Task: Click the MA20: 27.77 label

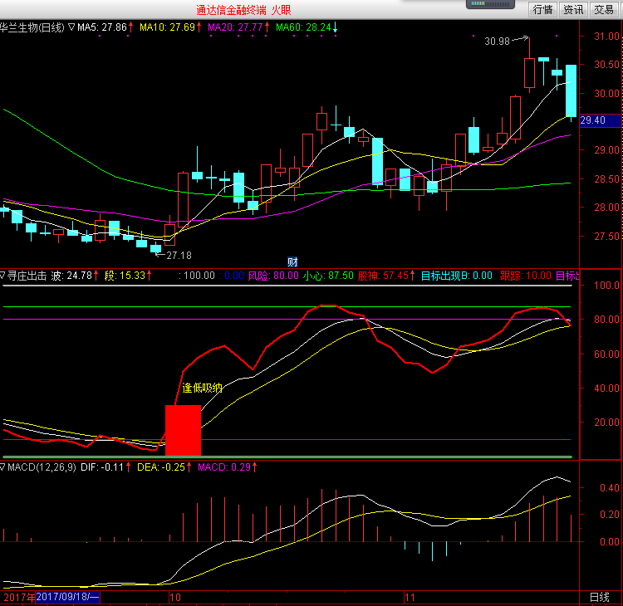Action: tap(235, 27)
